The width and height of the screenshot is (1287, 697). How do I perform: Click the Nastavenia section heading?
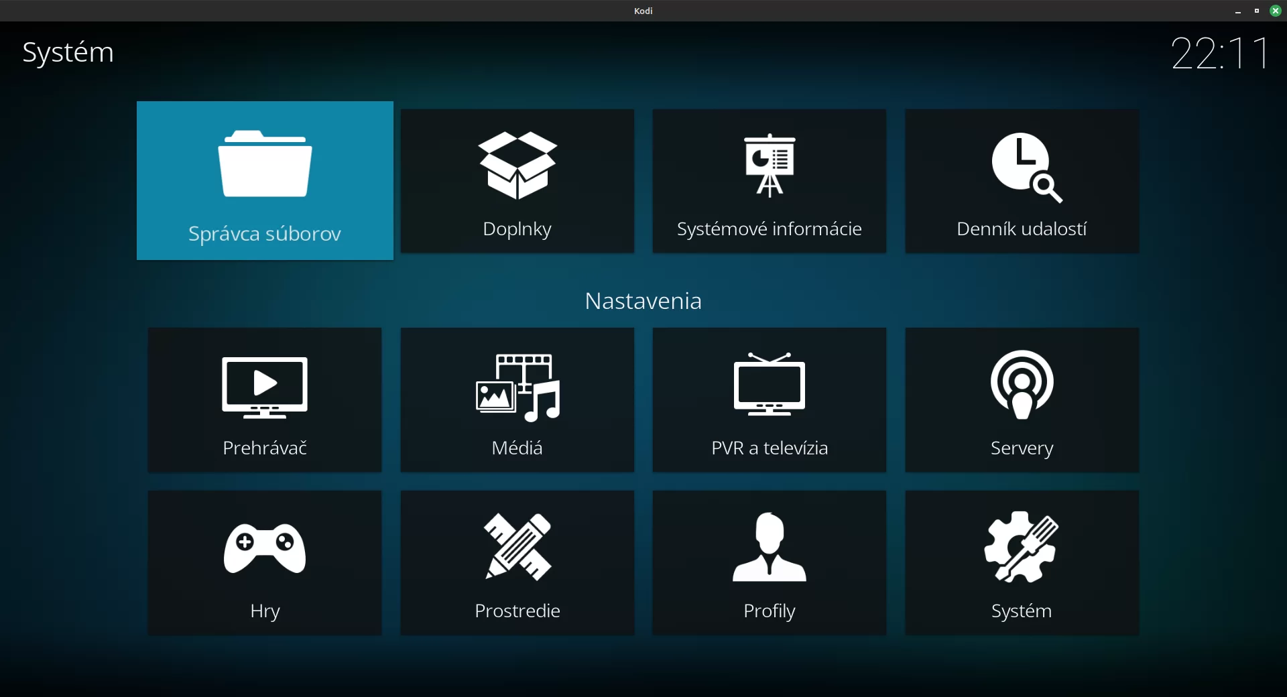(643, 301)
